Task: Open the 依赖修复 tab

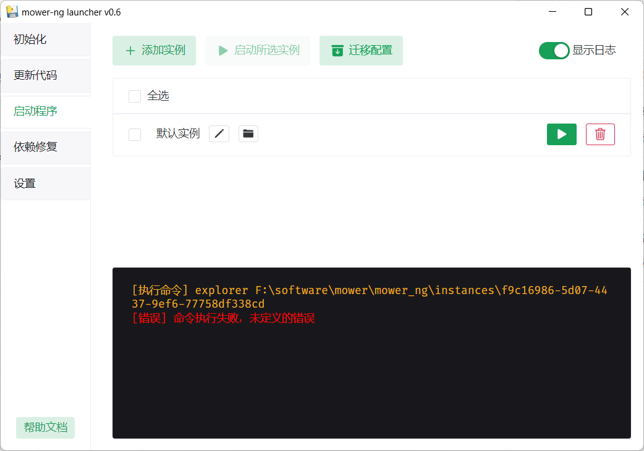Action: [x=45, y=147]
